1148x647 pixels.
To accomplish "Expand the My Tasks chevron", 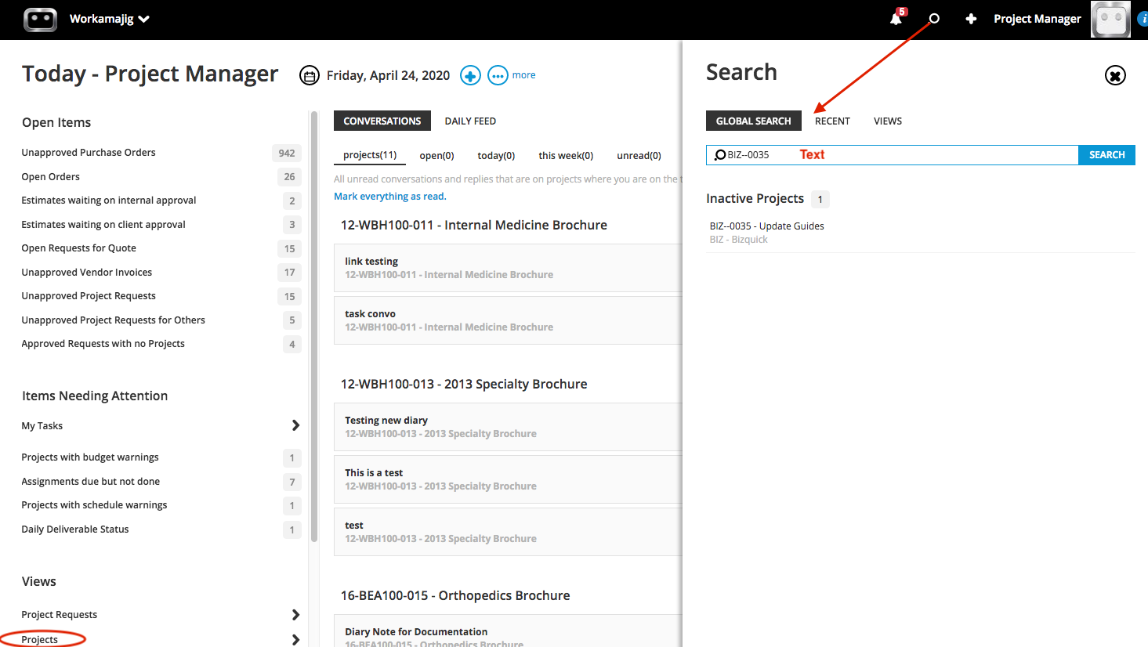I will 295,425.
